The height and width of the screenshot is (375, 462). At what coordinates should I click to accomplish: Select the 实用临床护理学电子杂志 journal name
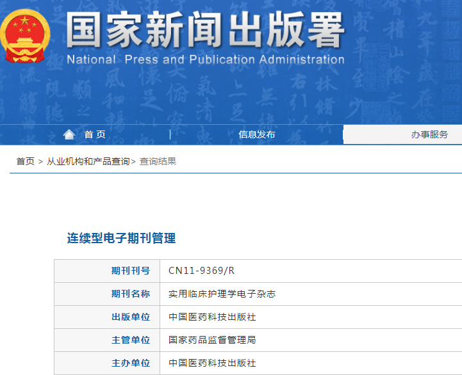click(222, 294)
